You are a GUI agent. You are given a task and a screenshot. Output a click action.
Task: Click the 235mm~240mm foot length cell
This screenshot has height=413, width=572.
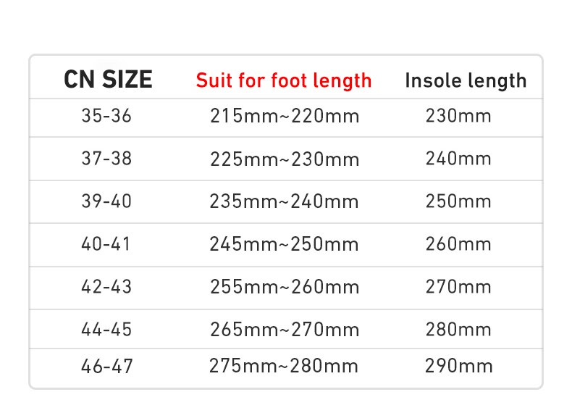285,201
